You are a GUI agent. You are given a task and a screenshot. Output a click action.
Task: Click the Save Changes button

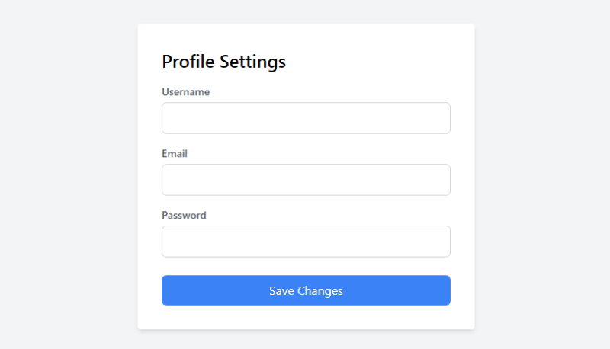306,290
